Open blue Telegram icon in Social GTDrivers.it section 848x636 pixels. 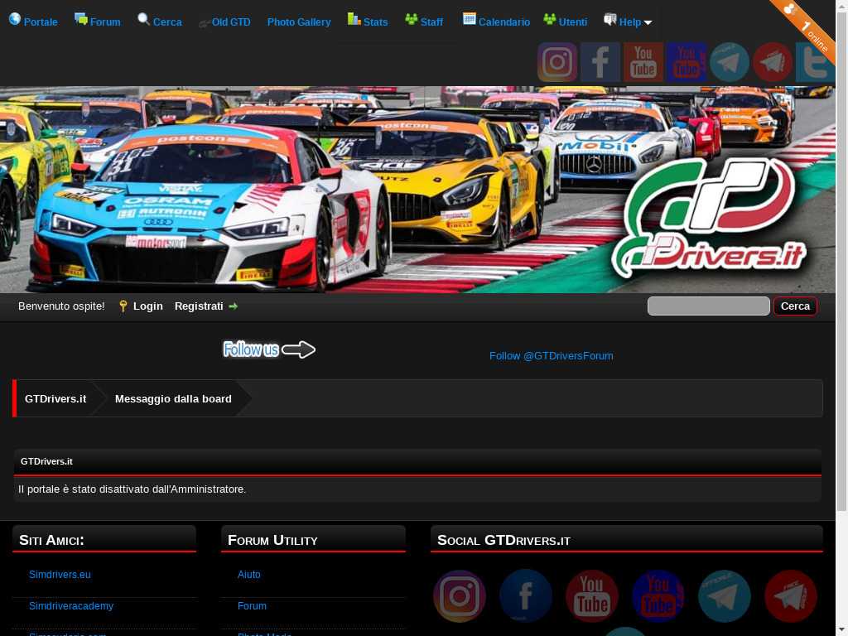724,596
